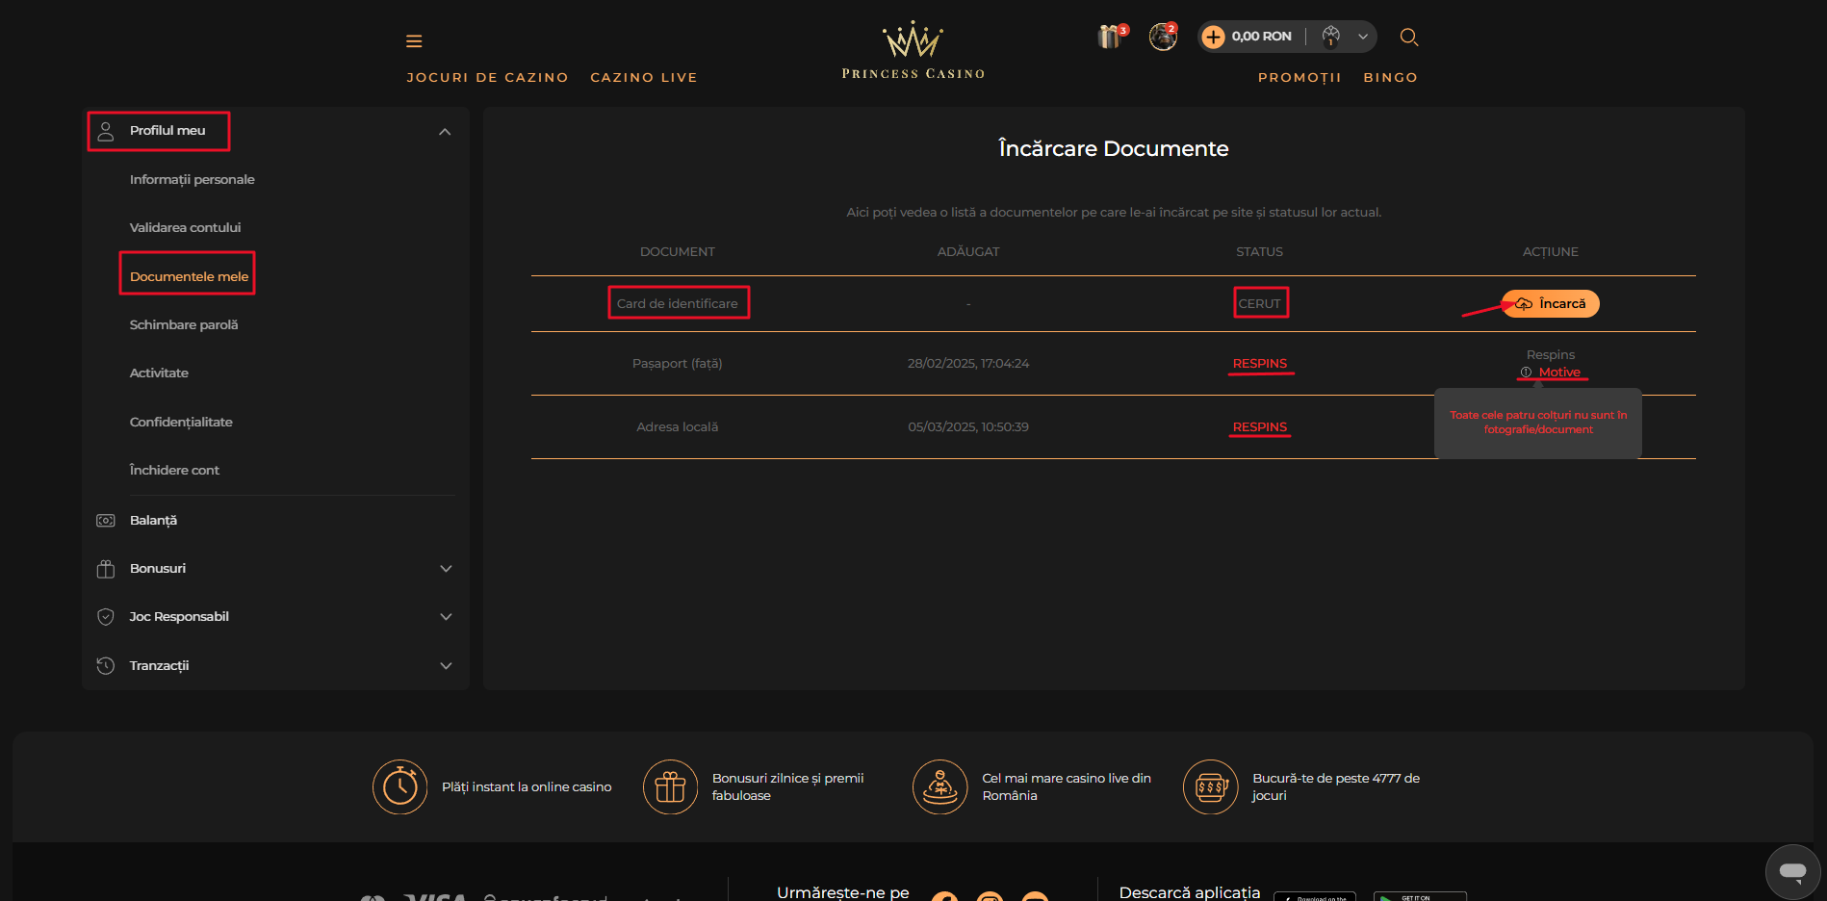This screenshot has height=901, width=1827.
Task: Click the 0,00 RON balance
Action: [1261, 37]
